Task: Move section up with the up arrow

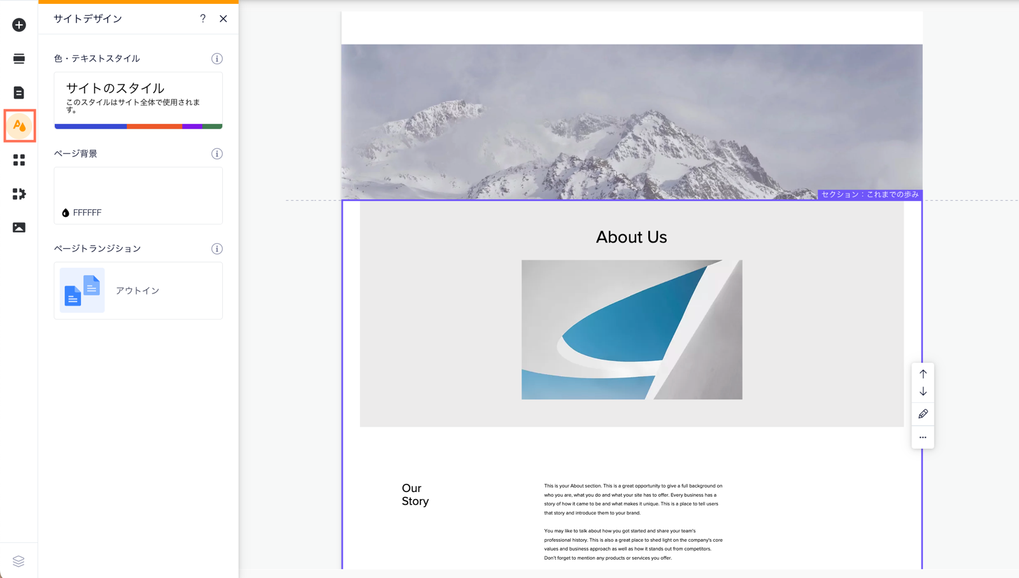Action: [x=923, y=374]
